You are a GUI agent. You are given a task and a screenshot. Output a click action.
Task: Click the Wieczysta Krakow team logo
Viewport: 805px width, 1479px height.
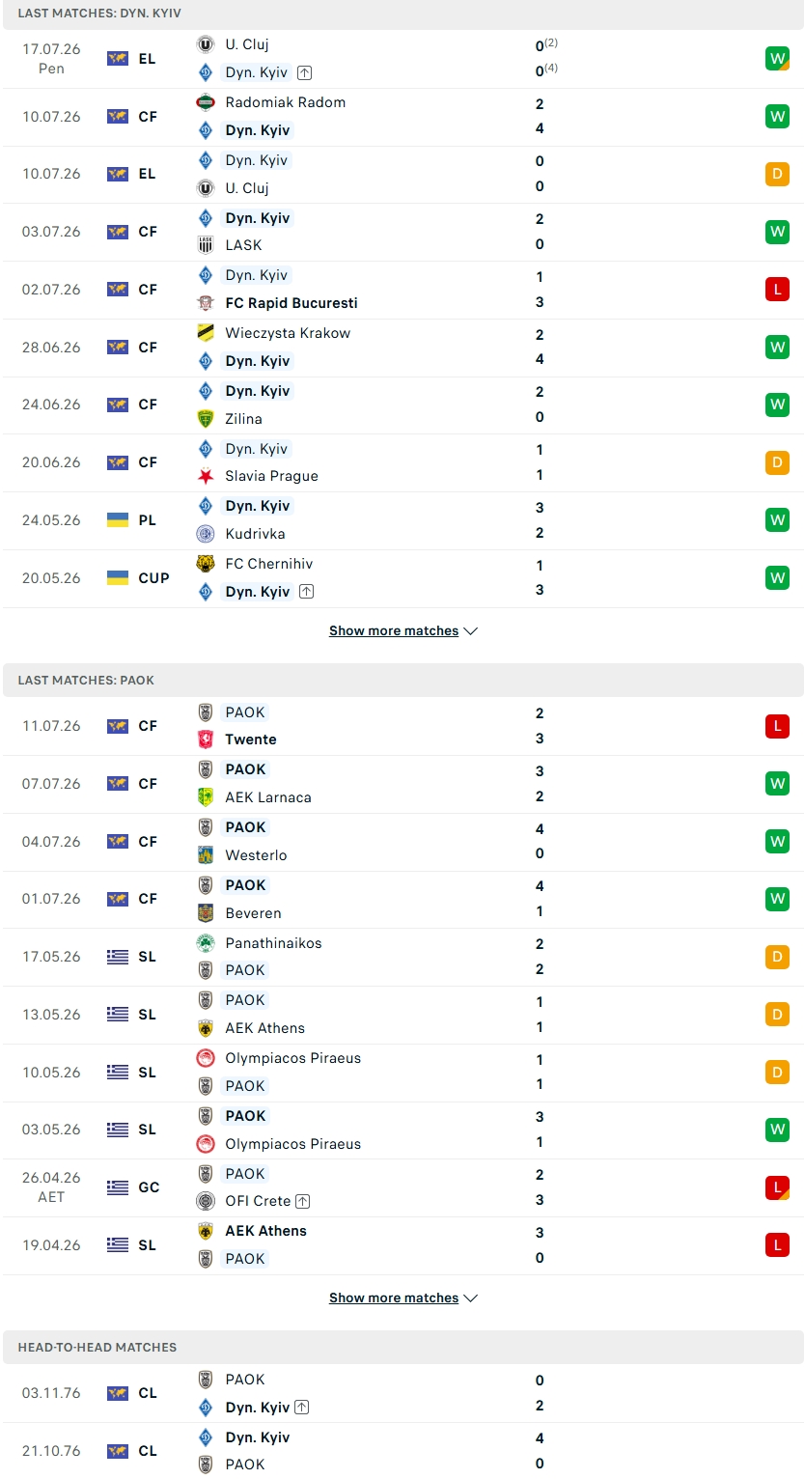[x=206, y=333]
